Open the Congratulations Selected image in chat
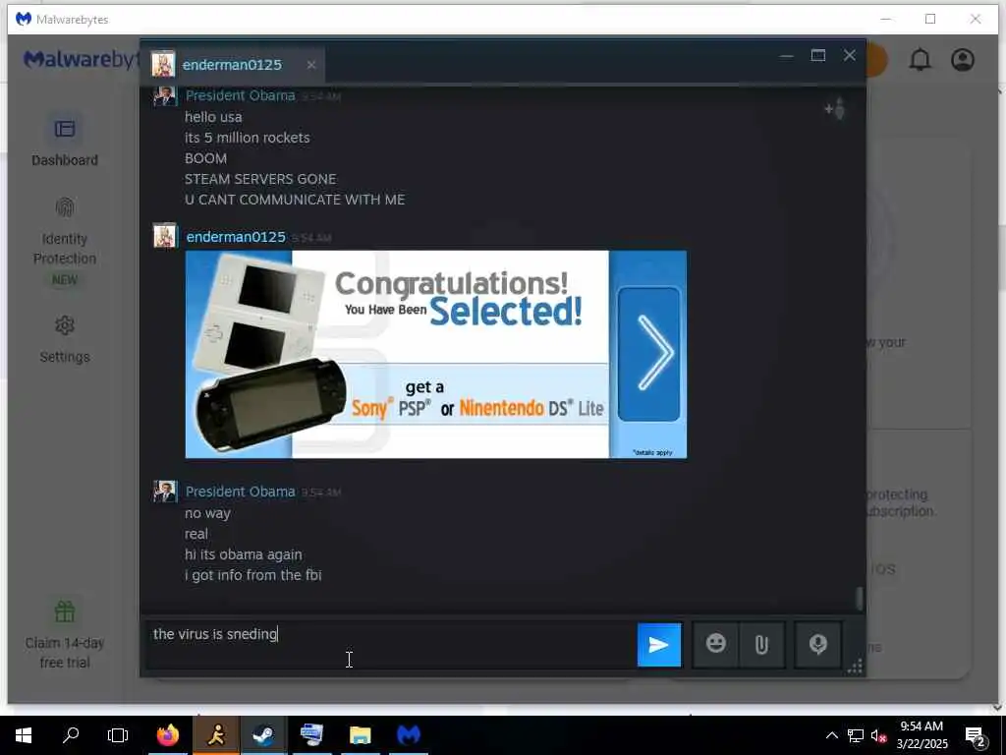The image size is (1006, 755). click(435, 354)
